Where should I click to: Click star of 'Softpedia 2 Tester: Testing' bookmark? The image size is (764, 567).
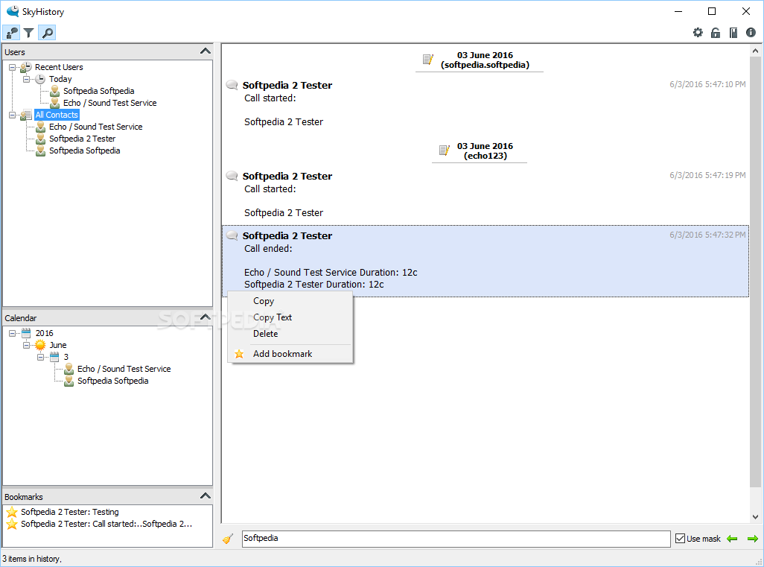click(12, 512)
